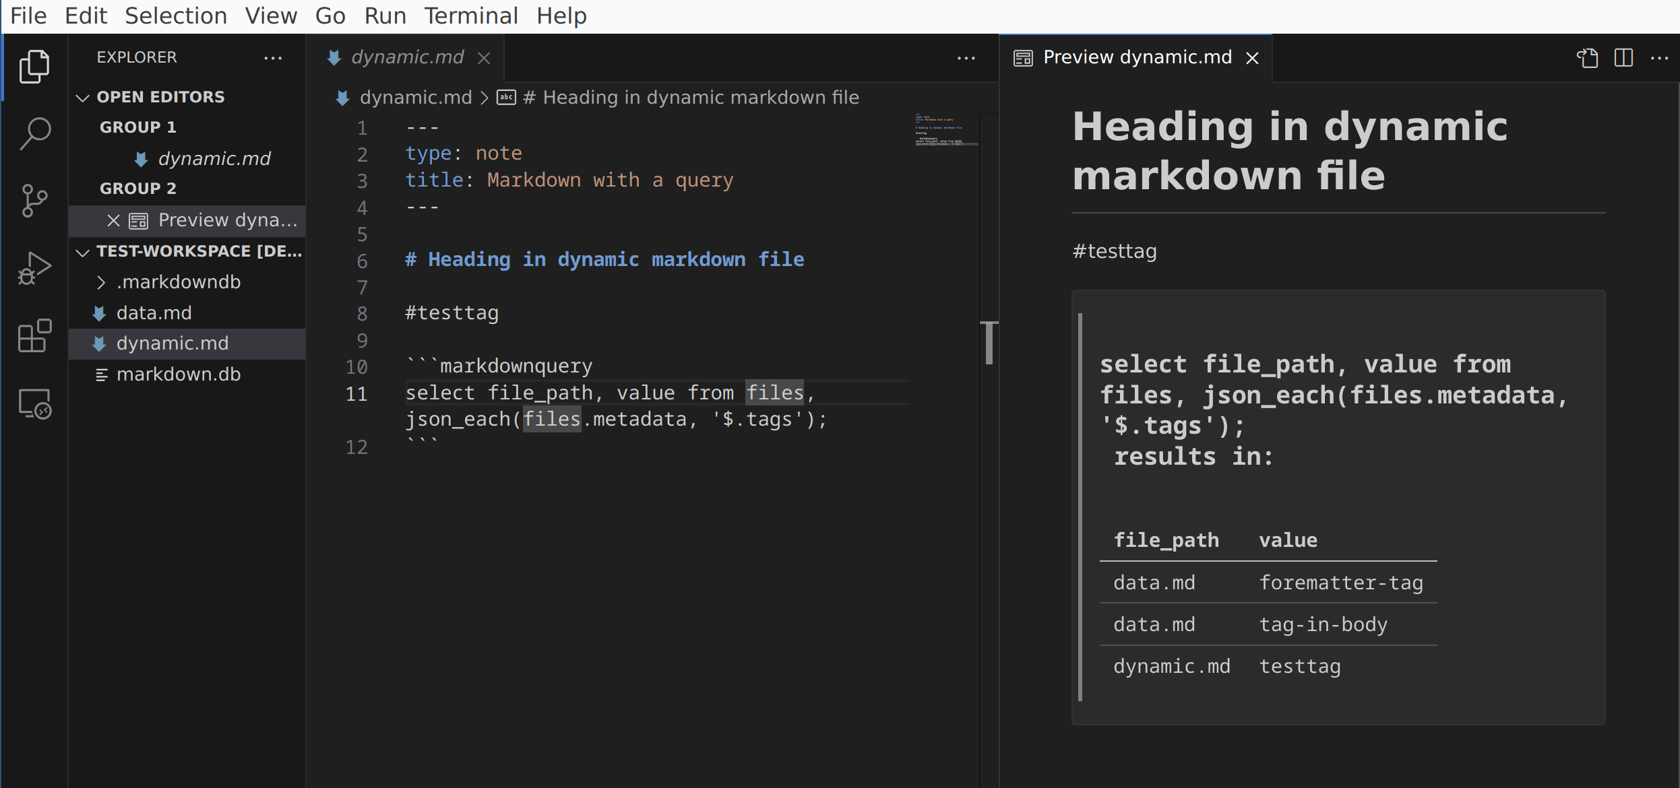Click the minimap of the editor
The image size is (1680, 788).
click(946, 129)
